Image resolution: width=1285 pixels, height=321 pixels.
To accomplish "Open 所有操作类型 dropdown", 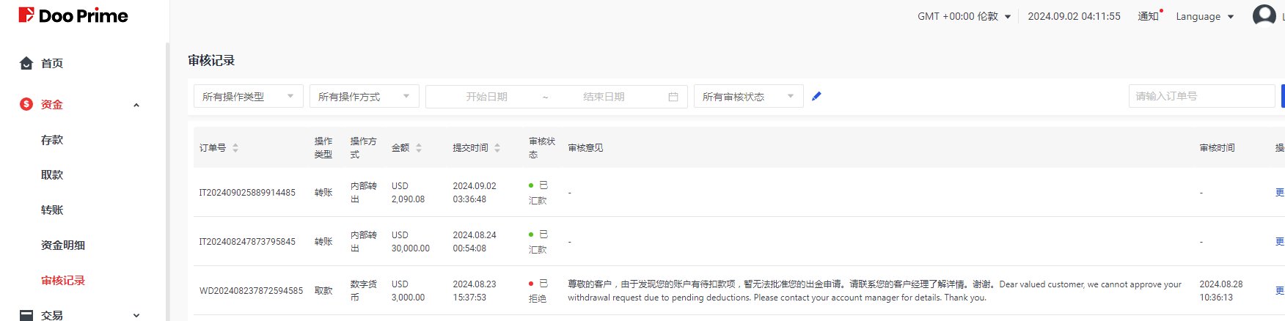I will tap(249, 96).
